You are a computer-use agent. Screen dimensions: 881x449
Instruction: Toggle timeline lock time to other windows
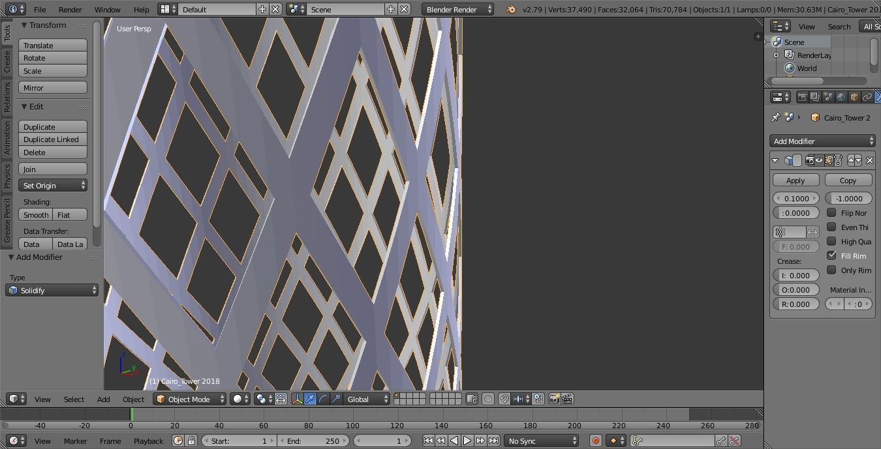(191, 441)
